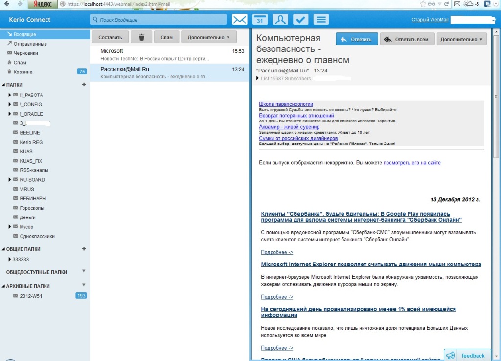
Task: Open the Tasks checkmark icon
Action: coord(300,20)
